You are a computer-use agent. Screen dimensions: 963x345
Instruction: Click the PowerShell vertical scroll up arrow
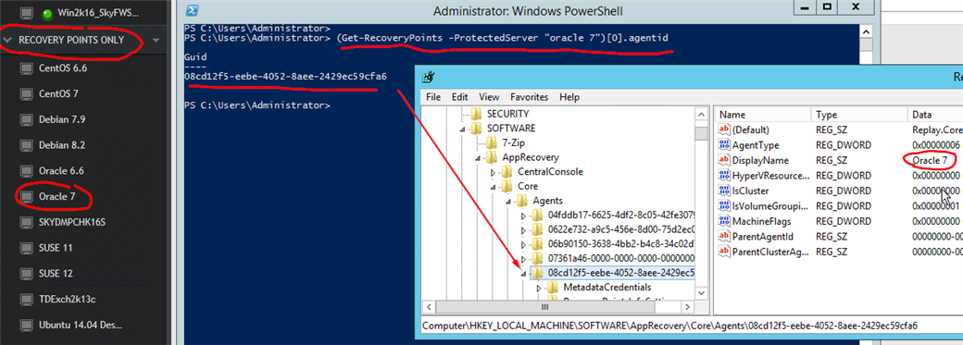click(x=866, y=32)
